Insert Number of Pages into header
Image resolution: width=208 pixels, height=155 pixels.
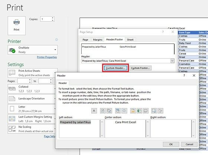coord(109,111)
